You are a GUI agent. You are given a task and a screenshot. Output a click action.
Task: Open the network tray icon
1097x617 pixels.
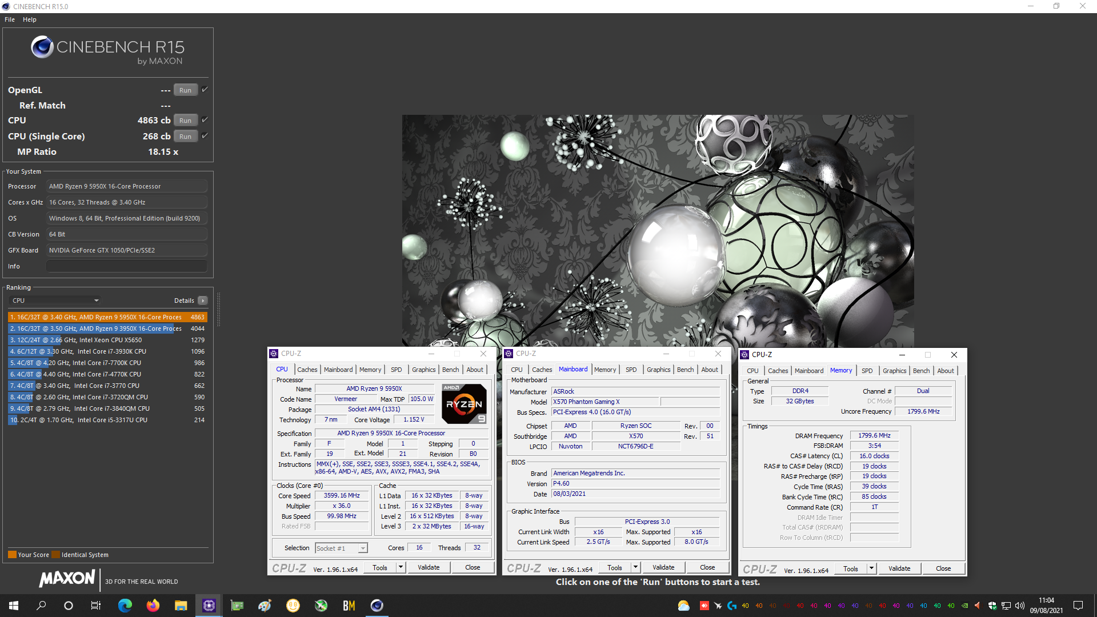pos(1006,606)
